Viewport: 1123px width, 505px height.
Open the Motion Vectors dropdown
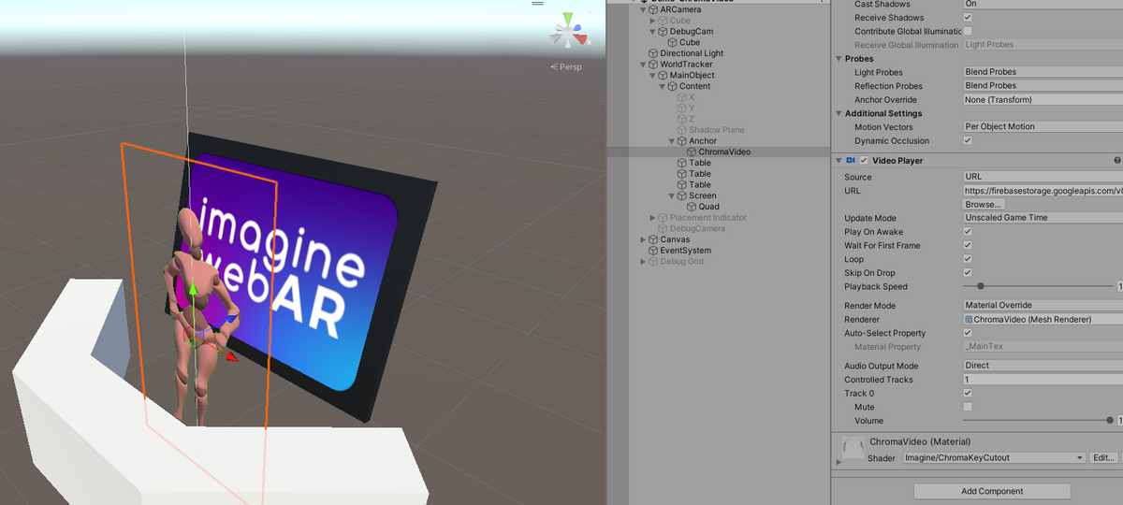click(1043, 127)
